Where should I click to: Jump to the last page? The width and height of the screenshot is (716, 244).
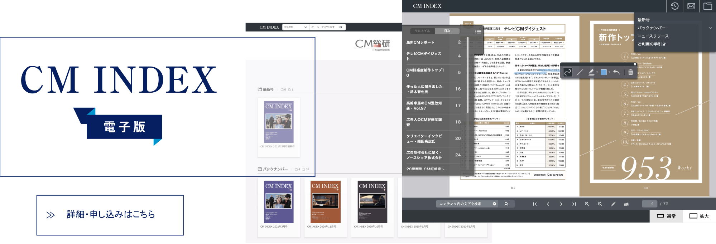(x=574, y=204)
